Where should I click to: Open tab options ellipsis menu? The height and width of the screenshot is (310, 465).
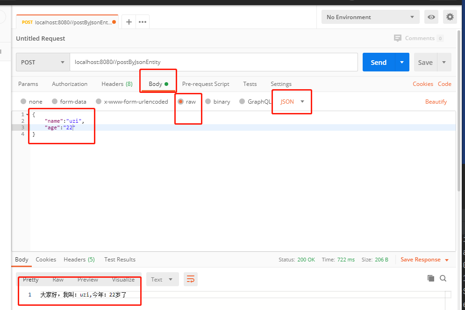[143, 22]
